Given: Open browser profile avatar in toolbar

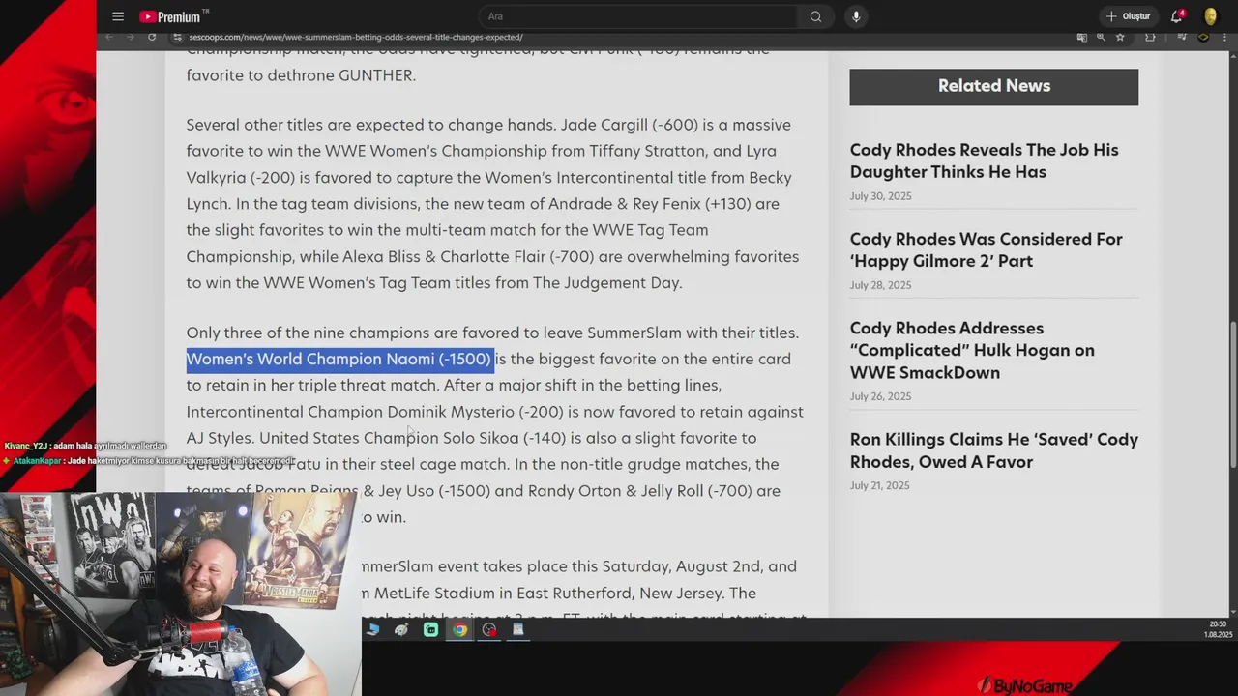Looking at the screenshot, I should tap(1203, 37).
